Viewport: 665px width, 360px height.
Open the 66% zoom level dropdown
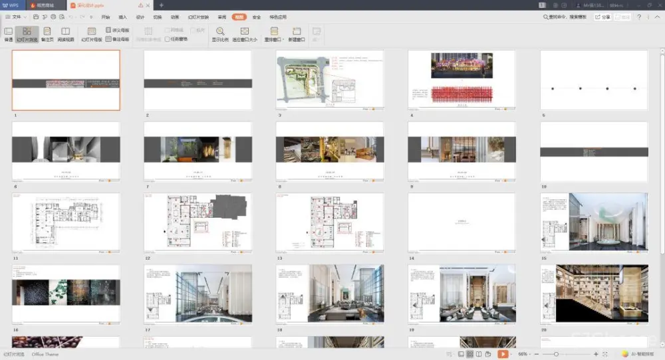(x=525, y=354)
